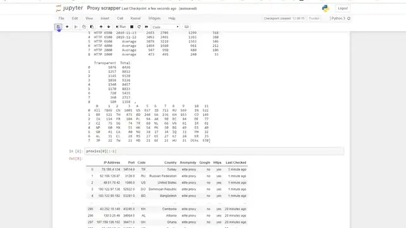Screen dimensions: 406x228
Task: Click the Russian Federation country cell
Action: 163,176
